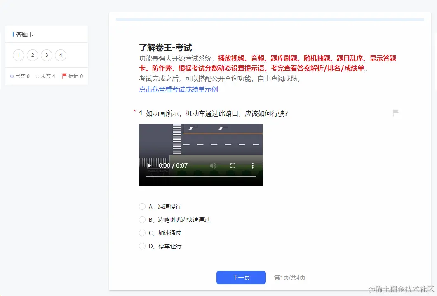
Task: Click the 第1页/共4页 page indicator
Action: pyautogui.click(x=289, y=277)
